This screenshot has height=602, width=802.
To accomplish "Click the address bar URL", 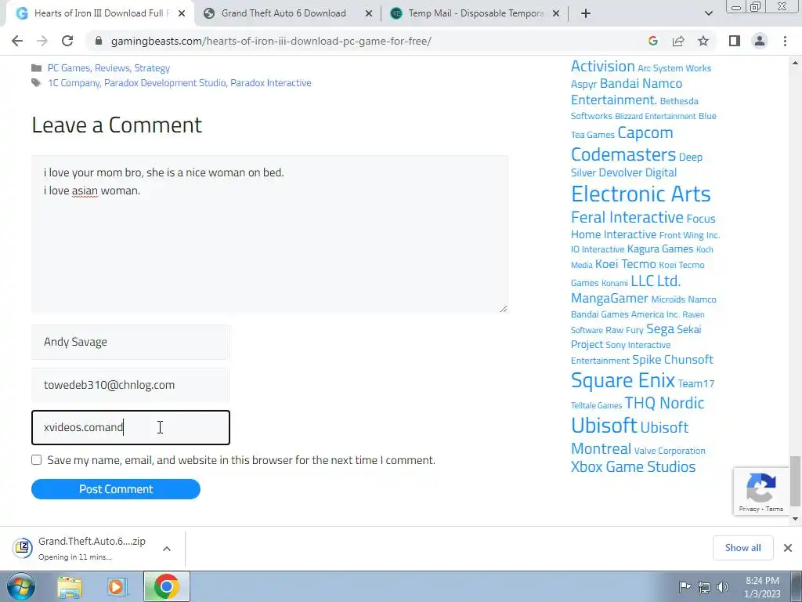I will [x=271, y=41].
